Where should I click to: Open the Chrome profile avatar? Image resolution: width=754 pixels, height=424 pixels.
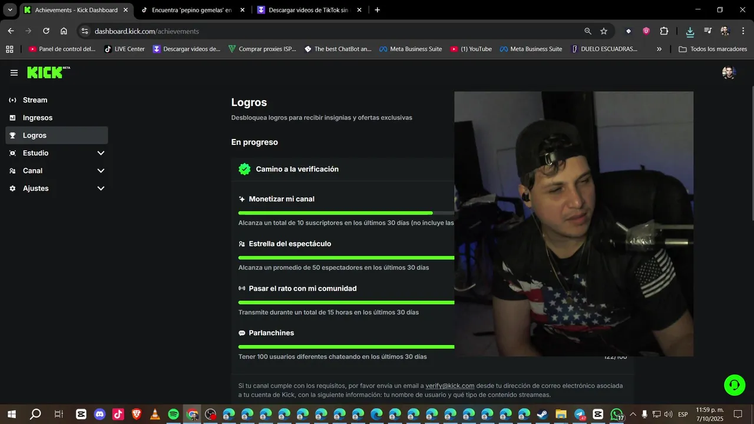coord(725,31)
